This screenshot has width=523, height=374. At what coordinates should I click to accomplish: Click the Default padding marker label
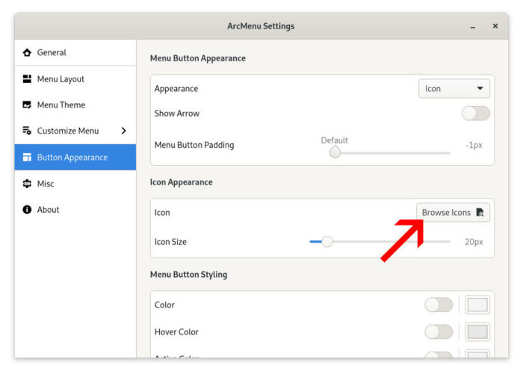tap(334, 140)
